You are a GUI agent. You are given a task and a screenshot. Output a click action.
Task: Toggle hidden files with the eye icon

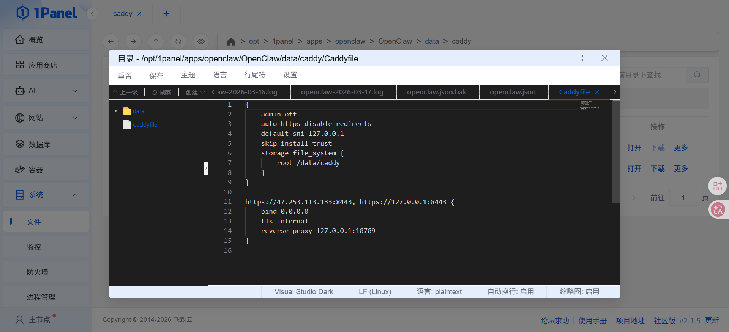point(201,41)
